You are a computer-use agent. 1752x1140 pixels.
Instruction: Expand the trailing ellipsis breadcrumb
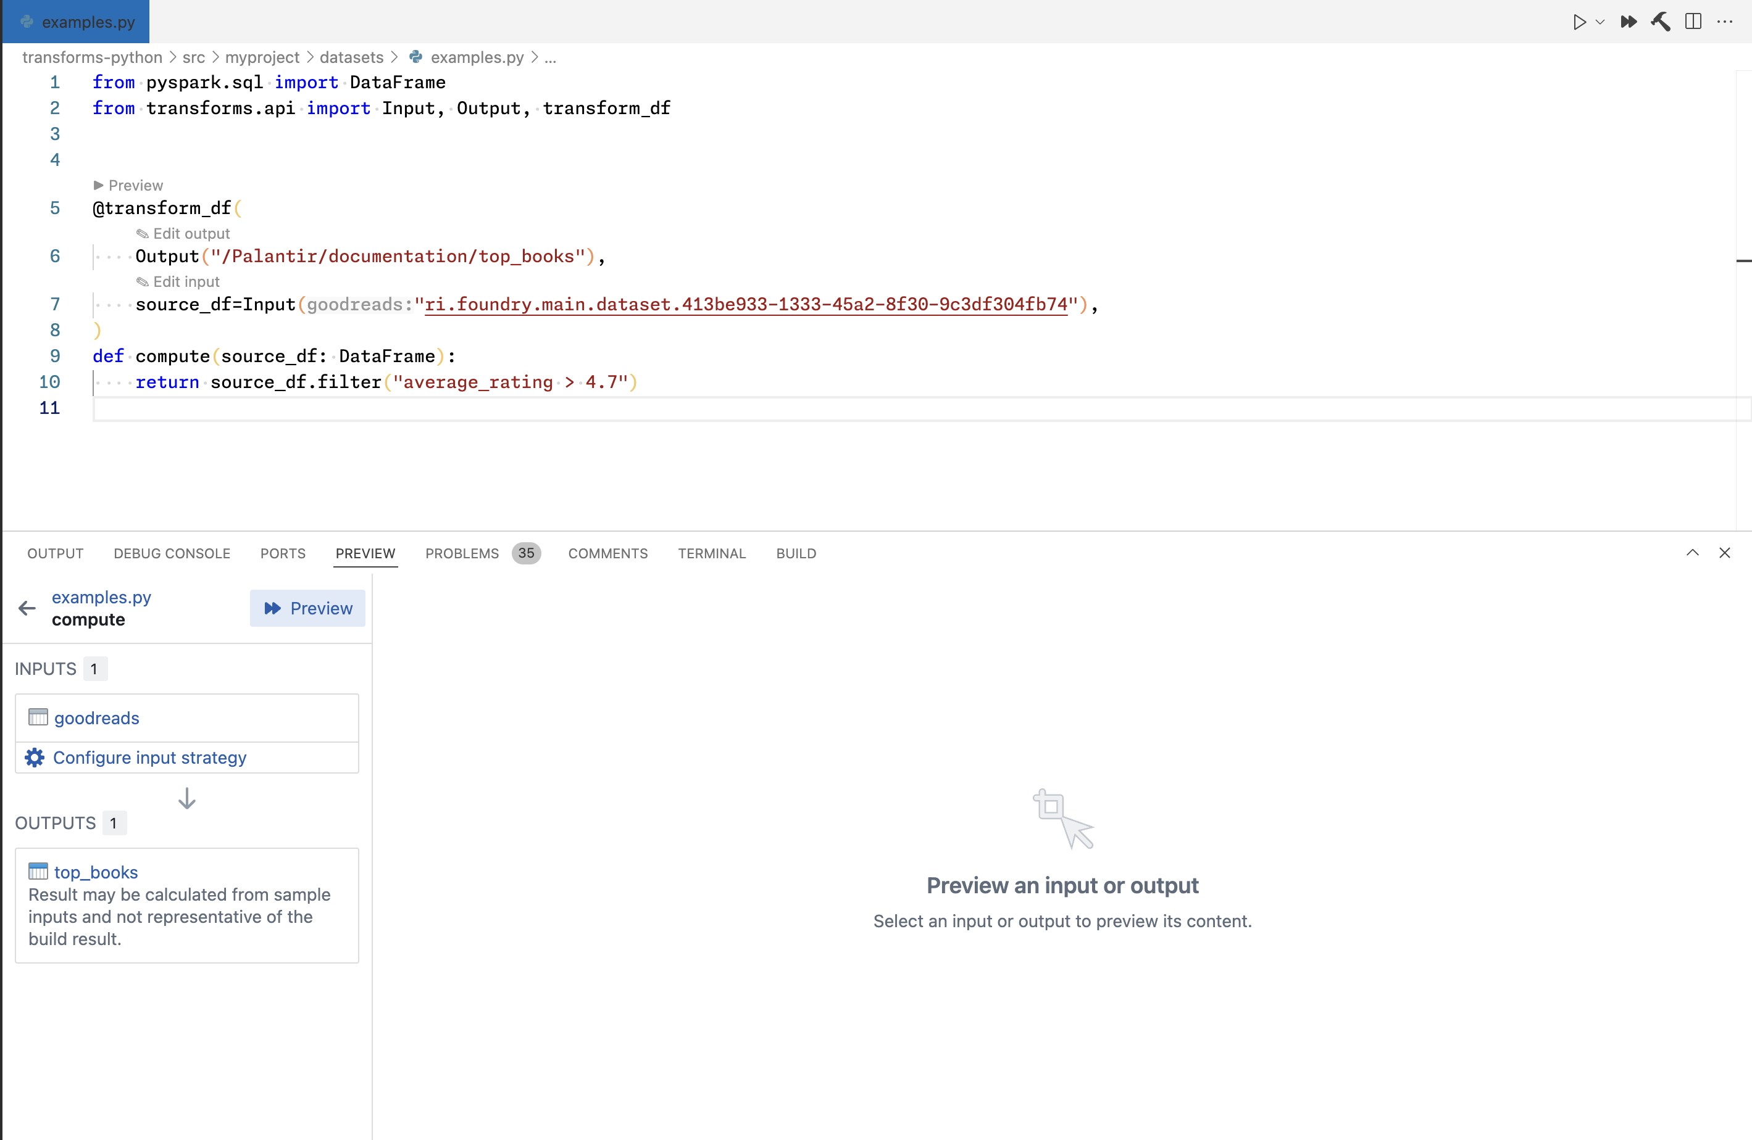550,57
